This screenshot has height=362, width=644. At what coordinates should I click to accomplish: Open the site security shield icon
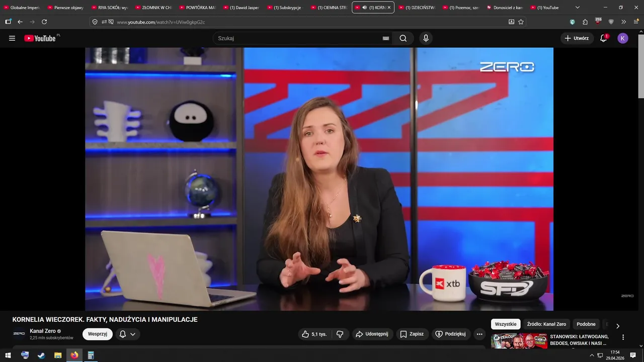[95, 22]
